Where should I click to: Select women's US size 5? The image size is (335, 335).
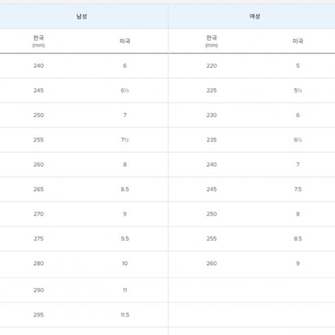pyautogui.click(x=298, y=66)
